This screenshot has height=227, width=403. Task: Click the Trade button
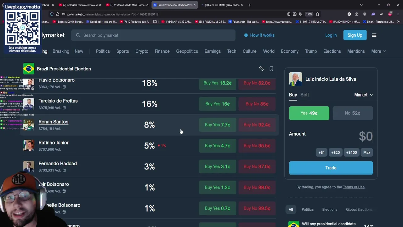tap(331, 168)
